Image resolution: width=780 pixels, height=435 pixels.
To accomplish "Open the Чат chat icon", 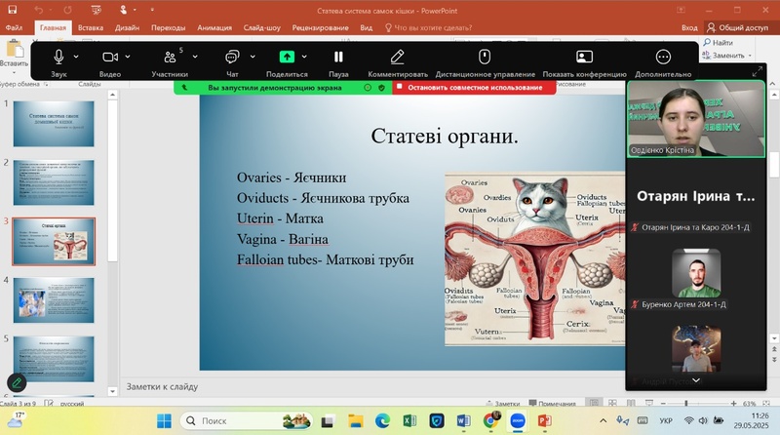I will click(x=232, y=58).
